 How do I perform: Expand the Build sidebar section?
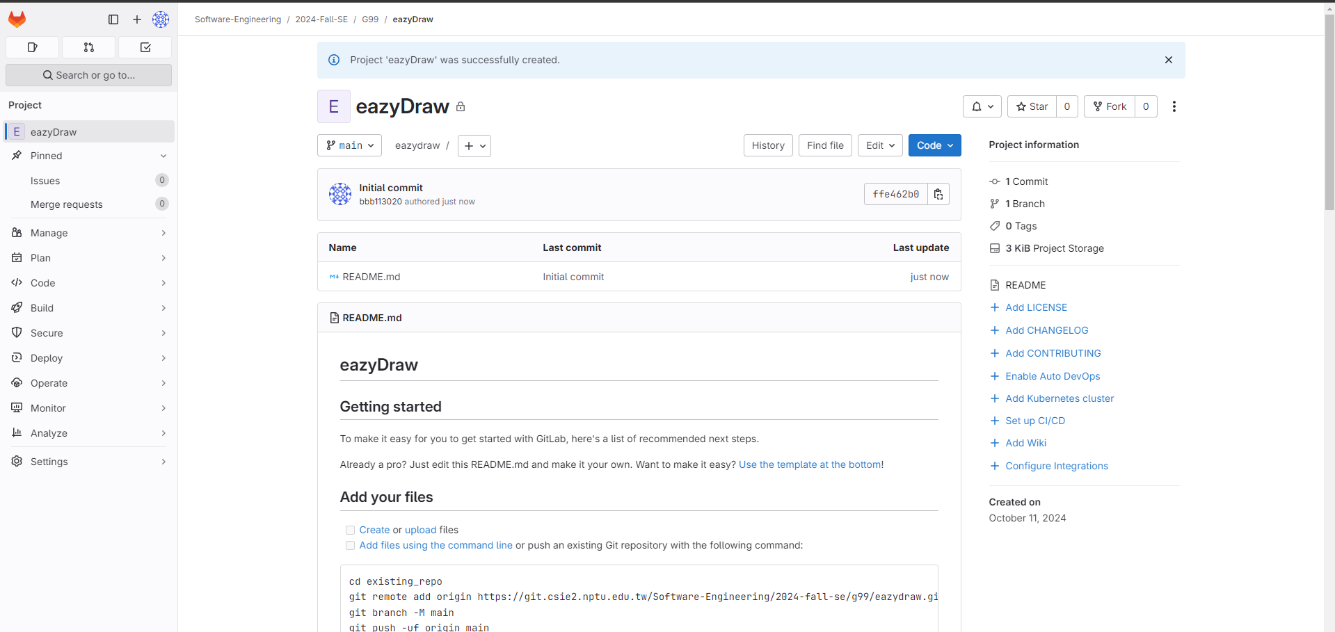pyautogui.click(x=88, y=308)
